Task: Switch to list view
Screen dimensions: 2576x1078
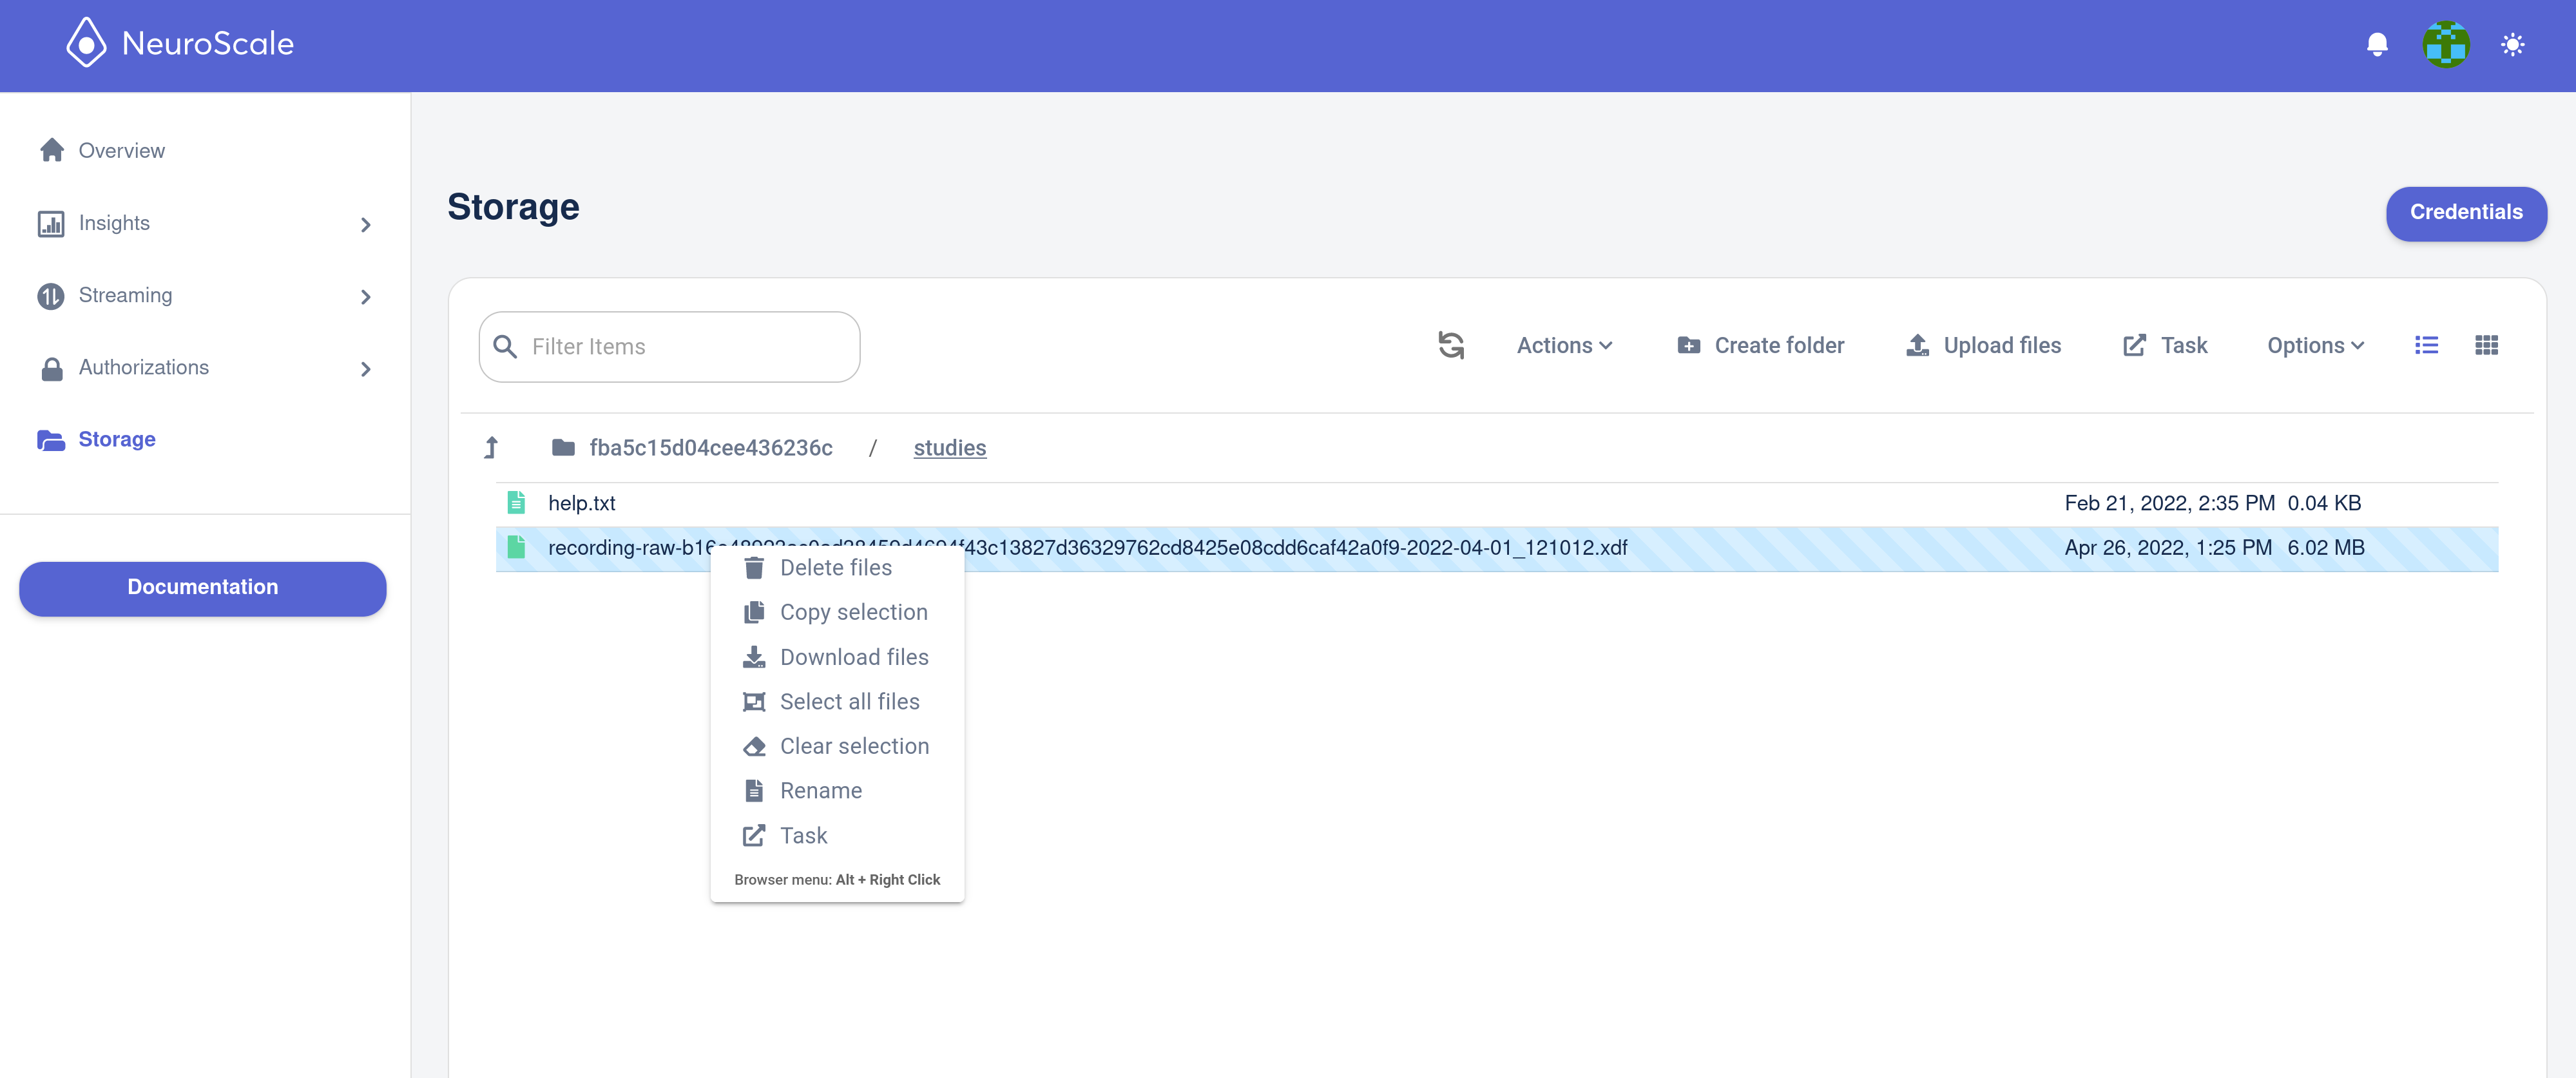Action: (2426, 346)
